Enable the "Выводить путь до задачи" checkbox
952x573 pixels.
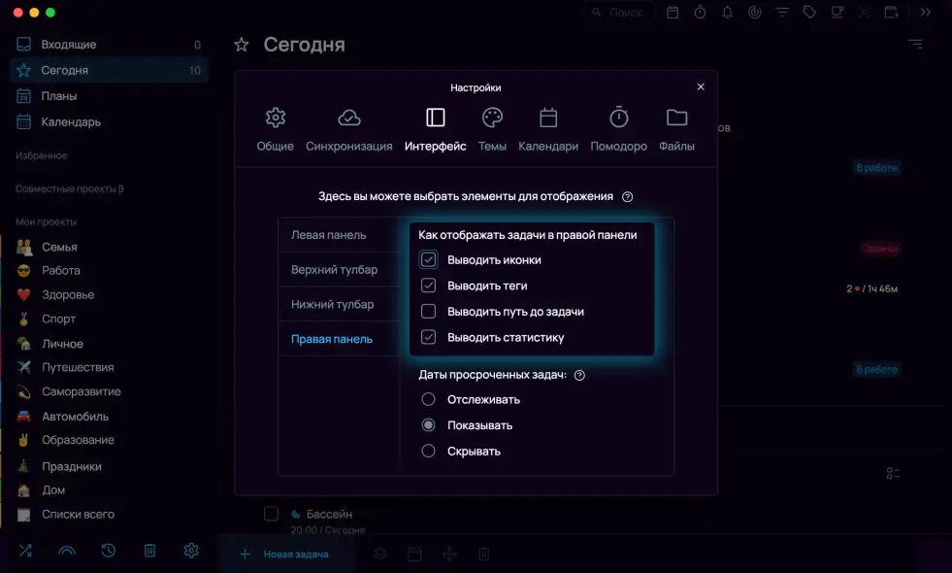(x=428, y=312)
